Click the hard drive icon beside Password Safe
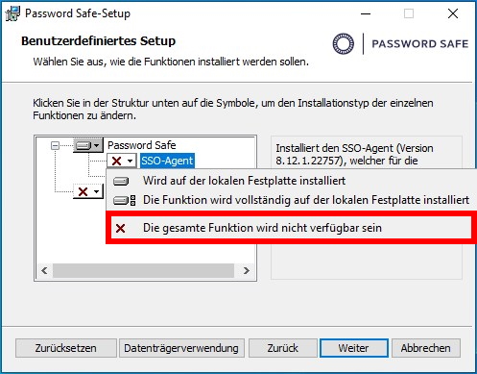This screenshot has width=477, height=374. [x=83, y=145]
